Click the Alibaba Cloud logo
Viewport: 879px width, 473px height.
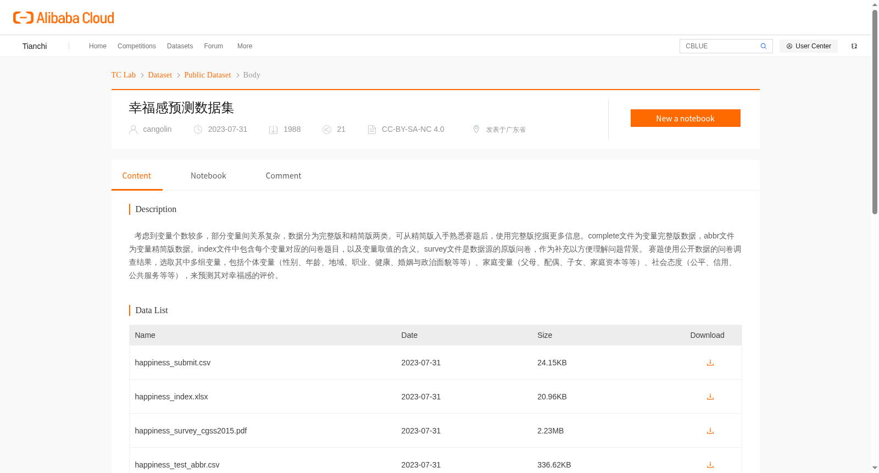64,18
